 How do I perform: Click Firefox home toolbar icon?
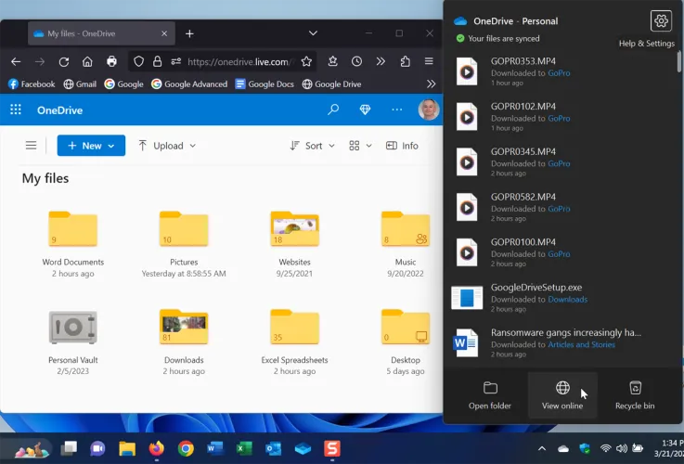[x=87, y=61]
